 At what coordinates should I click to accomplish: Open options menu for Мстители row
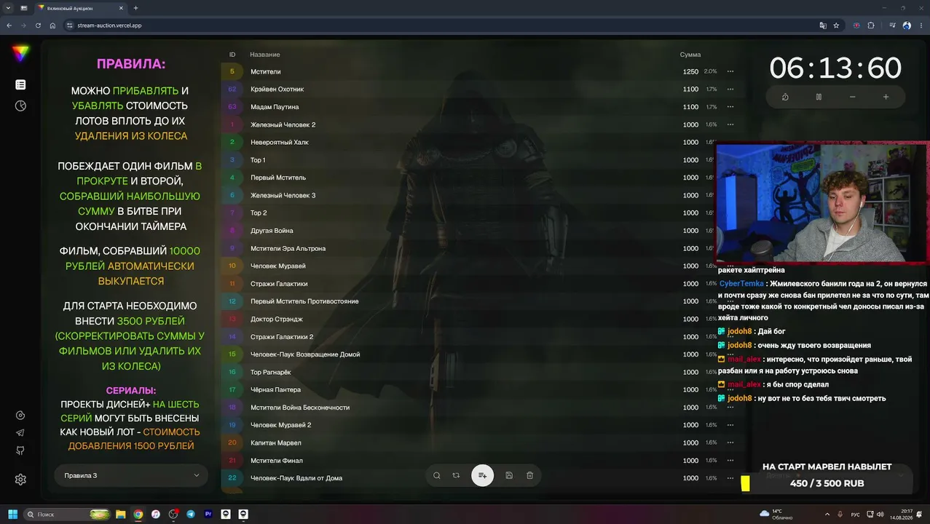click(x=730, y=71)
